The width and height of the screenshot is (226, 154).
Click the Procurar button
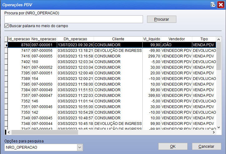tap(162, 19)
